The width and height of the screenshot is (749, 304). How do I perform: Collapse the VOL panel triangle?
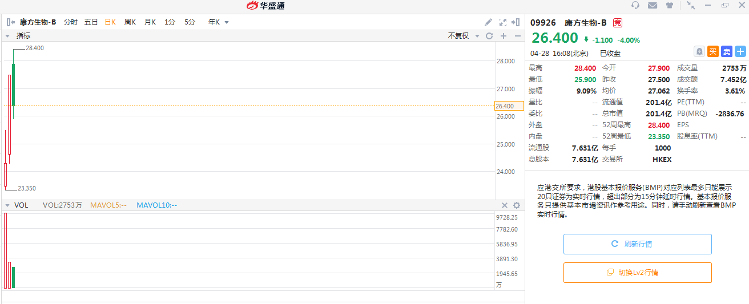7,205
